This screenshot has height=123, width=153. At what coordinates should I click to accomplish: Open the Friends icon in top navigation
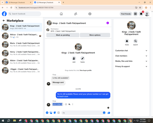coord(76,14)
